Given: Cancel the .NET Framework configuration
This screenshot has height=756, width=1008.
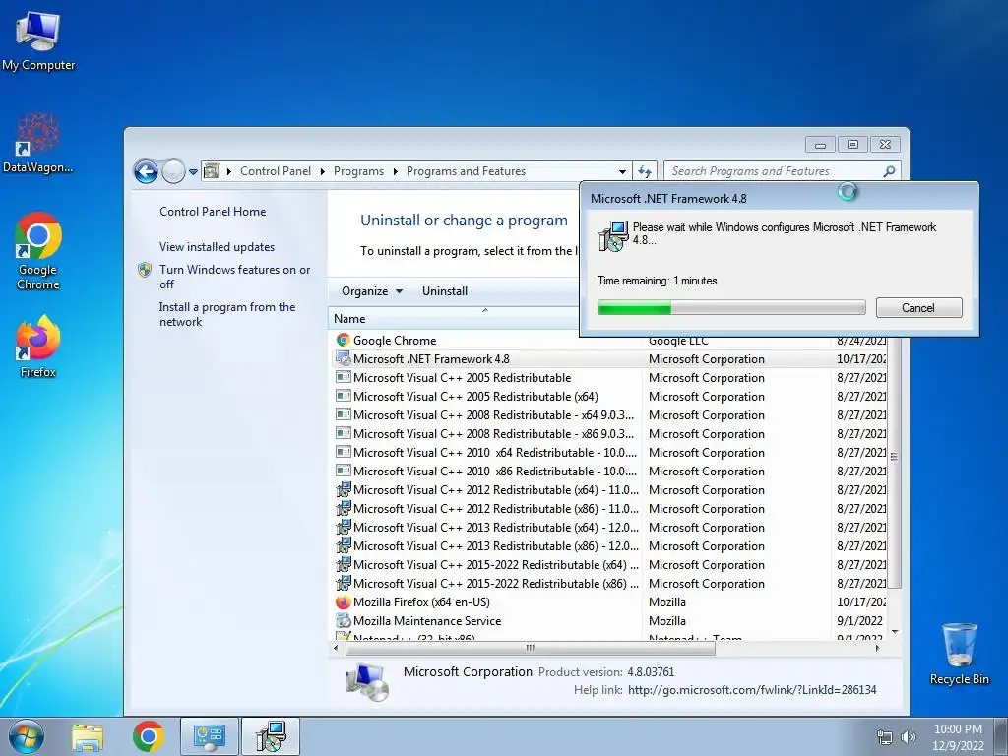Looking at the screenshot, I should click(918, 308).
